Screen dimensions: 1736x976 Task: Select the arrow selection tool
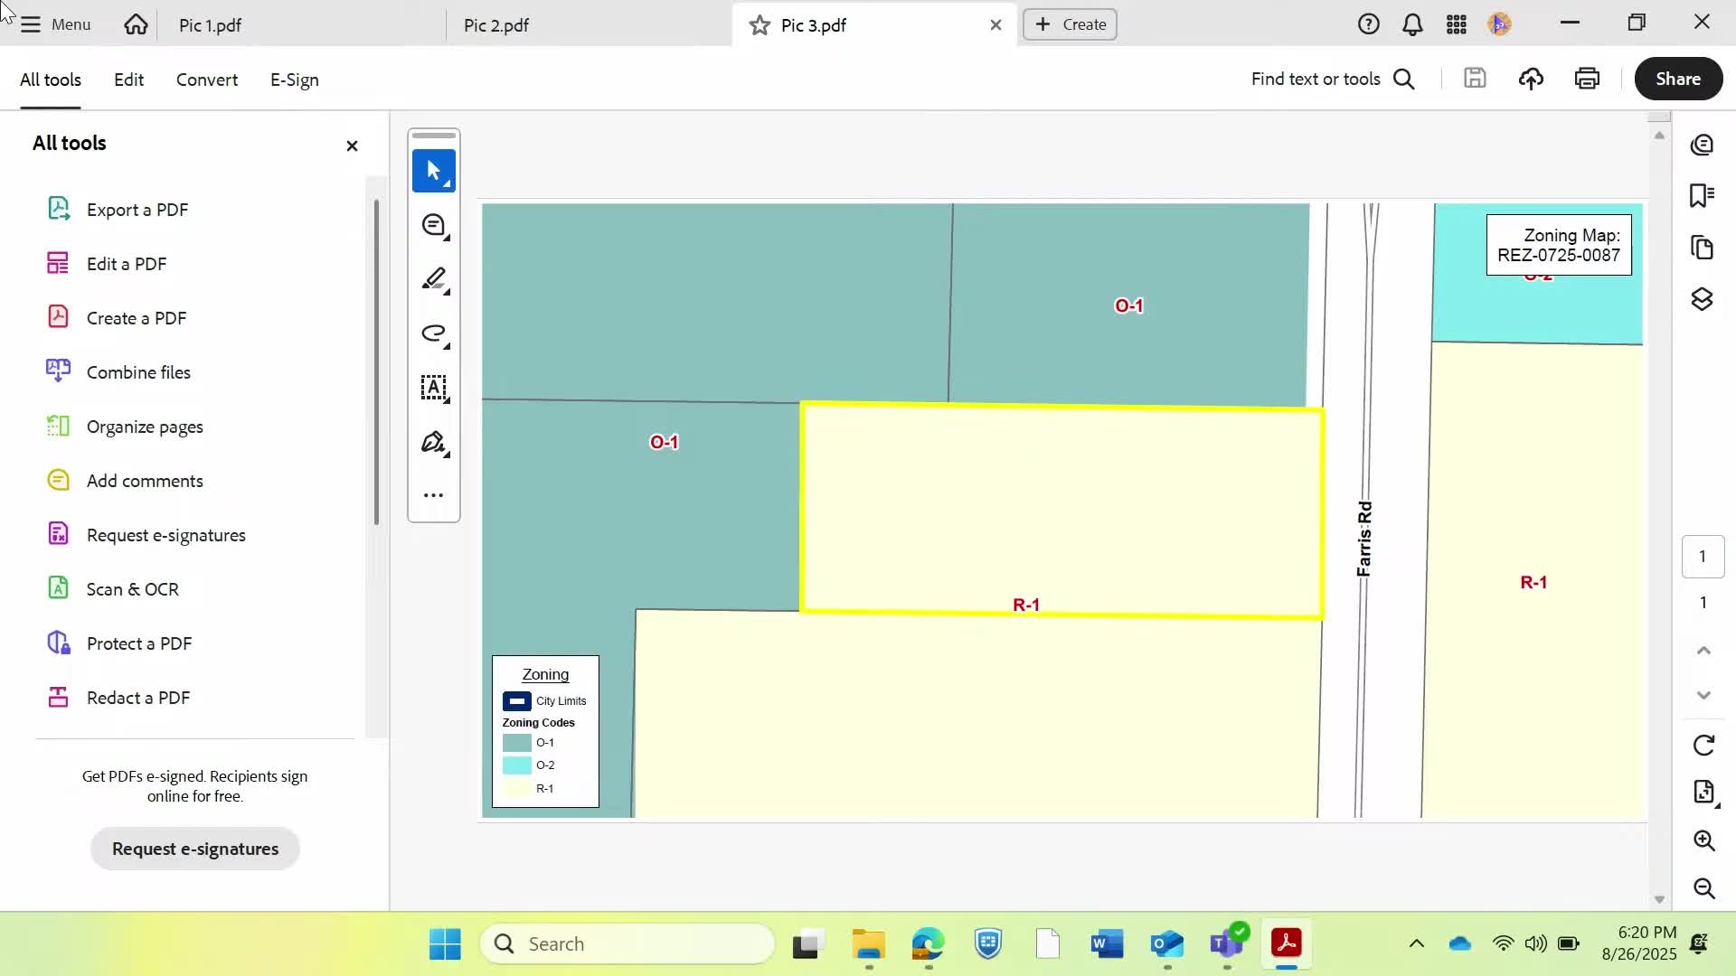[433, 171]
